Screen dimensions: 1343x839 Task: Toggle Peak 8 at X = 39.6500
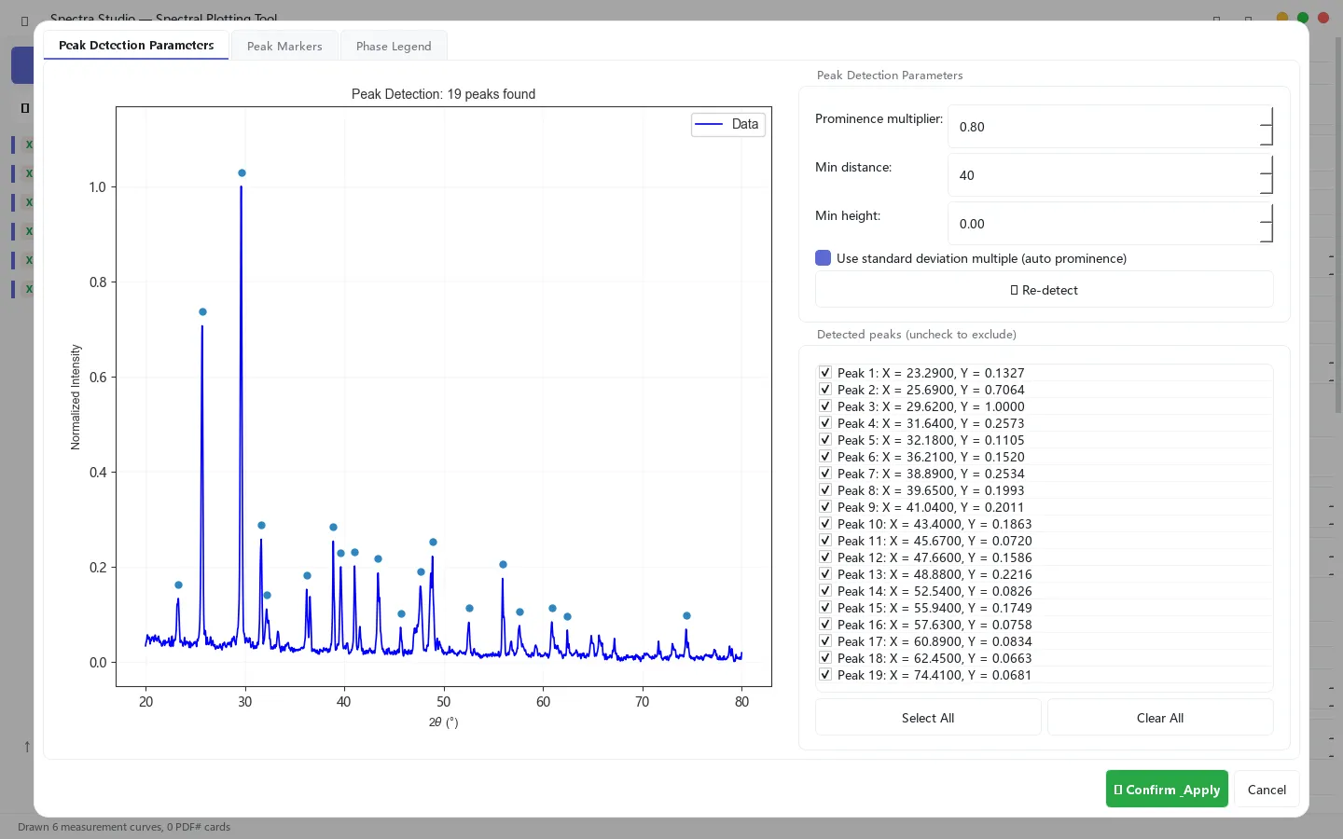(x=825, y=489)
